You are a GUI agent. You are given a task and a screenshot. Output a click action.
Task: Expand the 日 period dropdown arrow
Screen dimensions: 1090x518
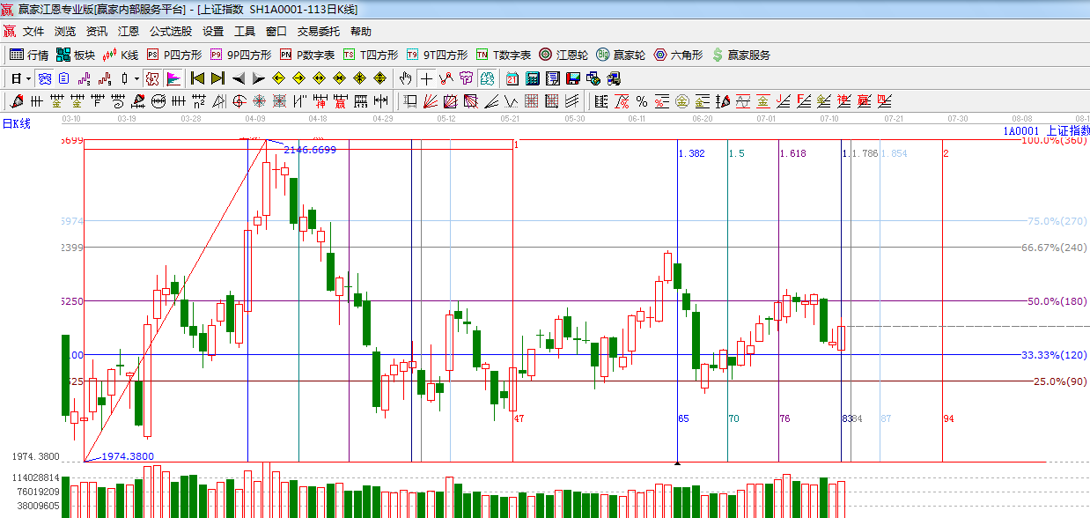pyautogui.click(x=28, y=78)
